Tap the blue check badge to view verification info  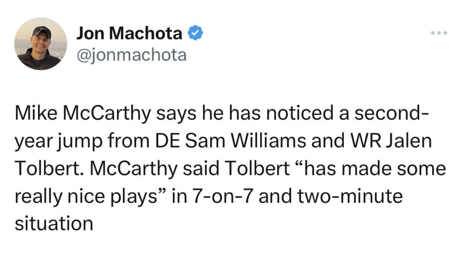coord(196,32)
